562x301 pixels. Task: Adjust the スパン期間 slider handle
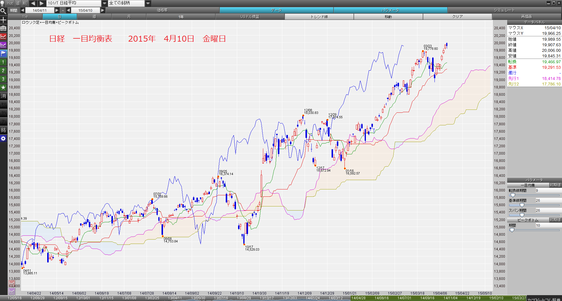[522, 215]
